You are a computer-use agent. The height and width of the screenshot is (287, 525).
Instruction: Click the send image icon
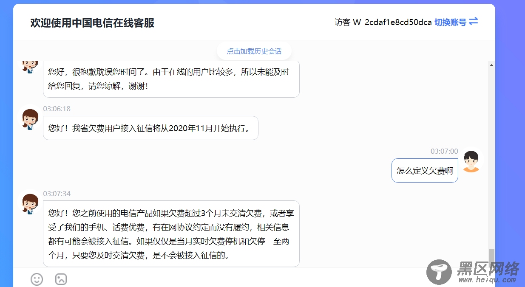61,279
